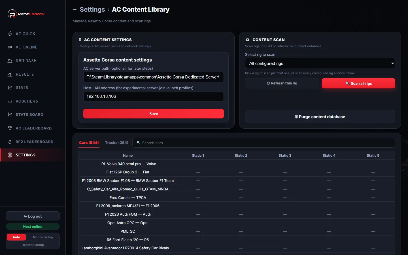Screen dimensions: 408x255
Task: Click the AC Quick lightning icon
Action: [x=10, y=34]
